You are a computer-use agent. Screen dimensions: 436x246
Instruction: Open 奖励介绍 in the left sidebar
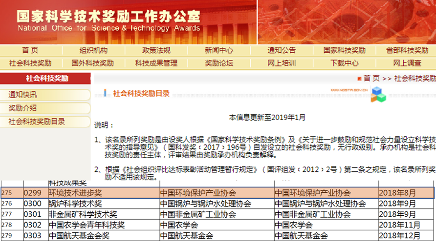45,108
